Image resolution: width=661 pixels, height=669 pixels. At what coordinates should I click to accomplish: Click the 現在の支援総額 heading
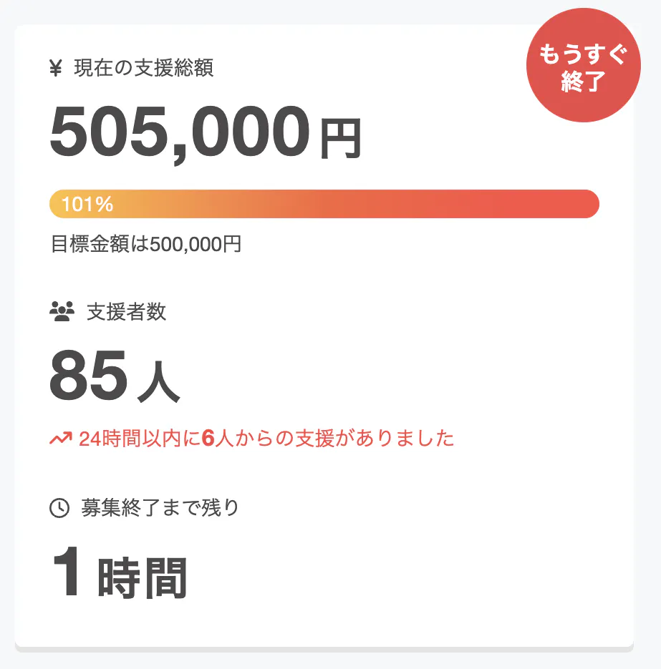[143, 69]
